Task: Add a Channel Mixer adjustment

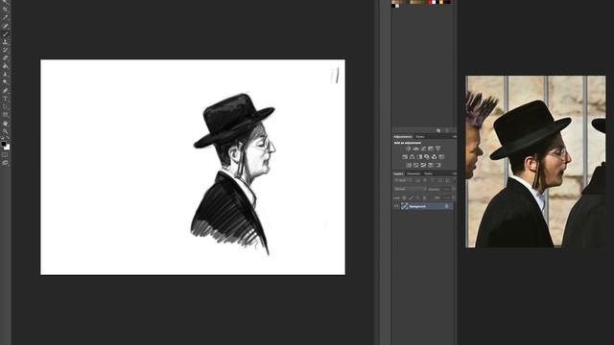Action: coord(434,157)
